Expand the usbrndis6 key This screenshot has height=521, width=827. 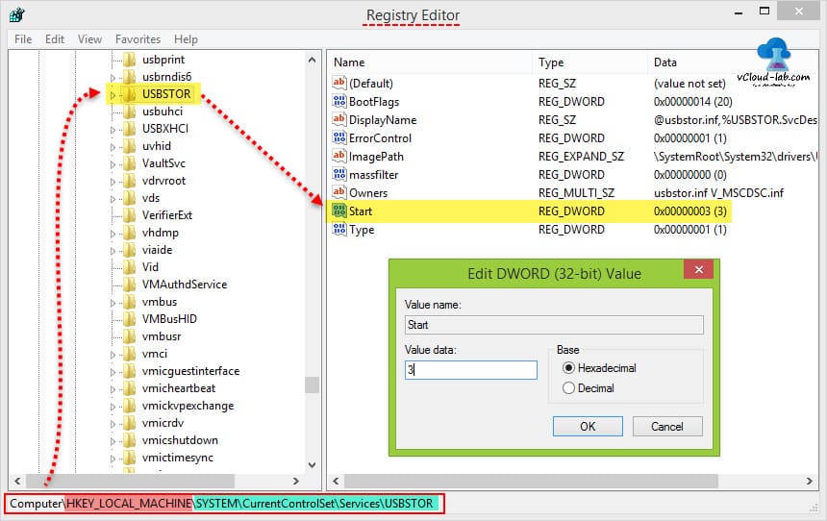click(113, 78)
